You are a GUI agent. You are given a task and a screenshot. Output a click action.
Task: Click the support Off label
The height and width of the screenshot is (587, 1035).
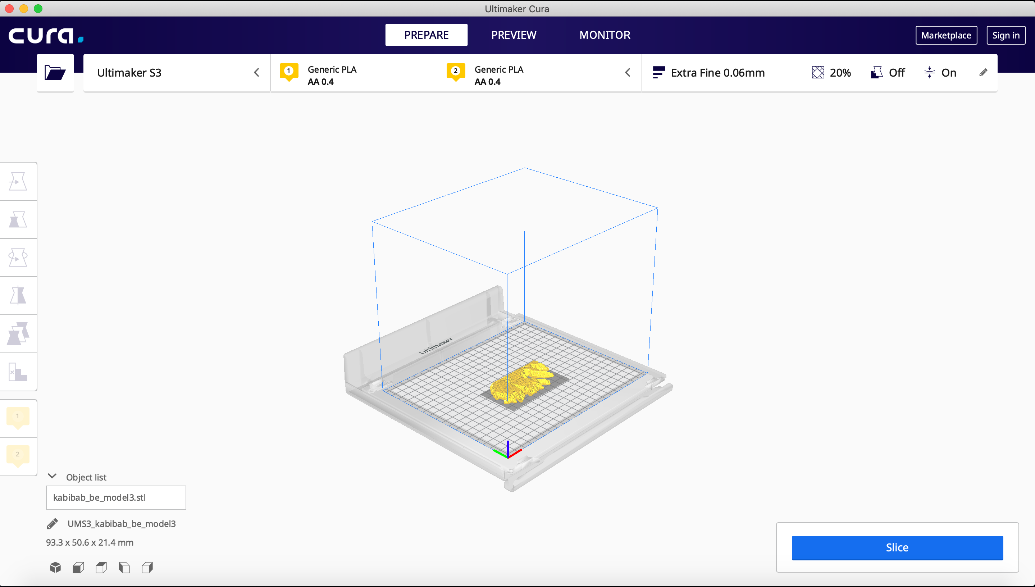[897, 73]
